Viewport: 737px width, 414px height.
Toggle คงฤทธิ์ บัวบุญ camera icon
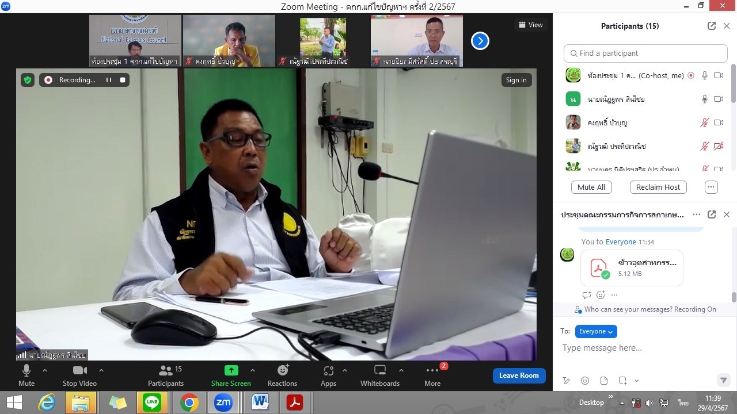coord(719,122)
